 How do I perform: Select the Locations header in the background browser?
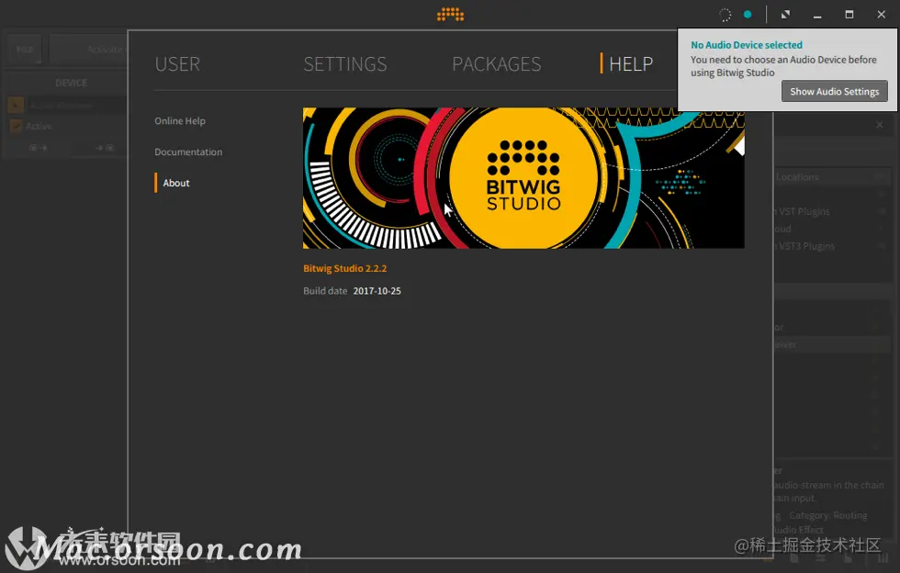tap(797, 177)
